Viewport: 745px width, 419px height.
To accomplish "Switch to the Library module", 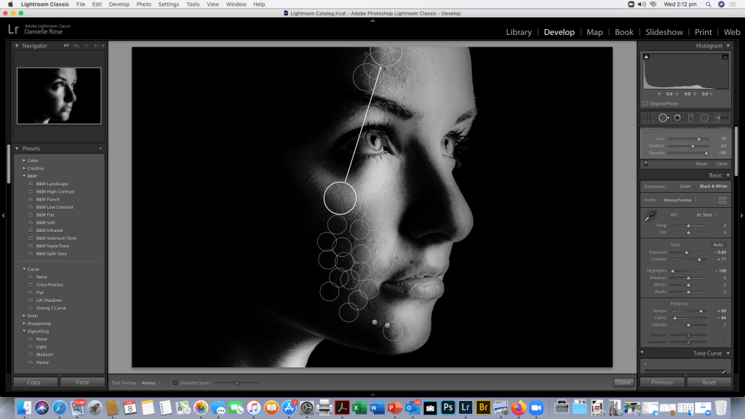I will coord(519,32).
